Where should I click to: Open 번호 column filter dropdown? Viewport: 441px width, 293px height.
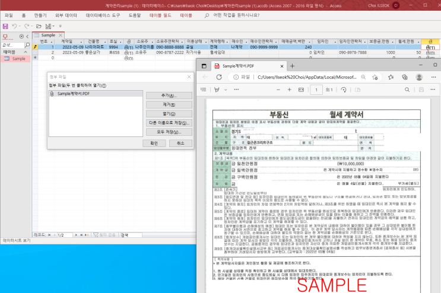pyautogui.click(x=52, y=42)
